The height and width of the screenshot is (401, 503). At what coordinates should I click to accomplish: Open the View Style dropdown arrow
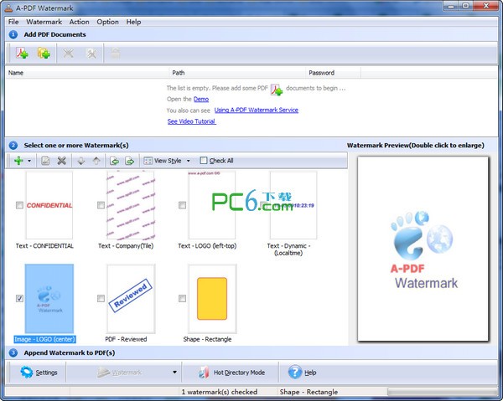(189, 161)
